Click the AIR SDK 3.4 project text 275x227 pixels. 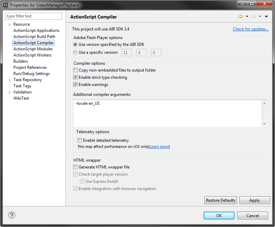pyautogui.click(x=101, y=29)
